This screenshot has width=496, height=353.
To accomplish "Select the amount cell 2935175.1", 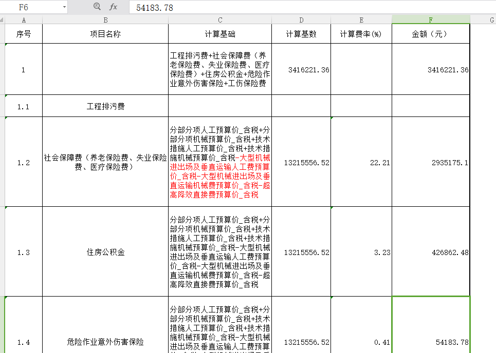I will [x=431, y=162].
